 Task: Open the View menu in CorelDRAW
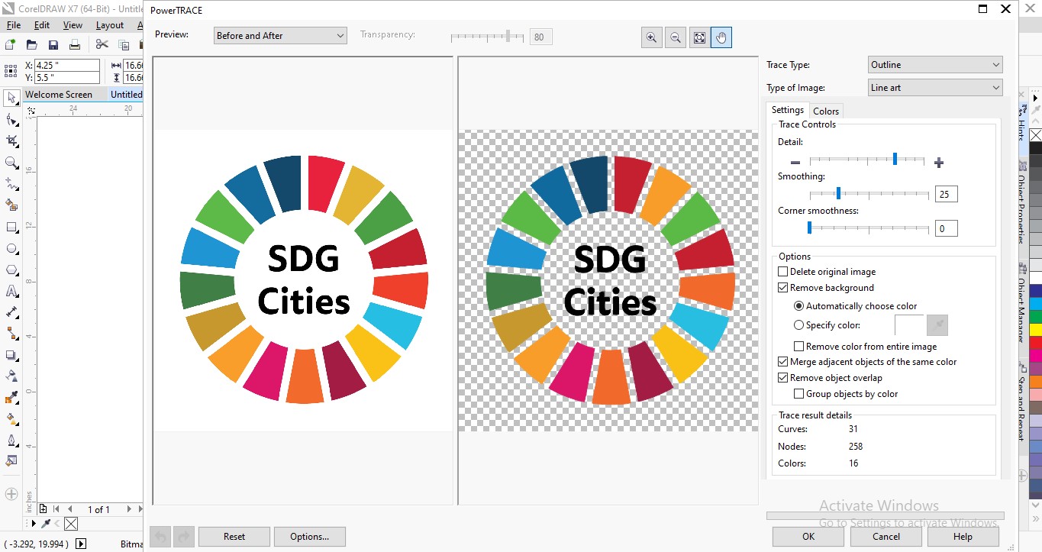(x=73, y=25)
